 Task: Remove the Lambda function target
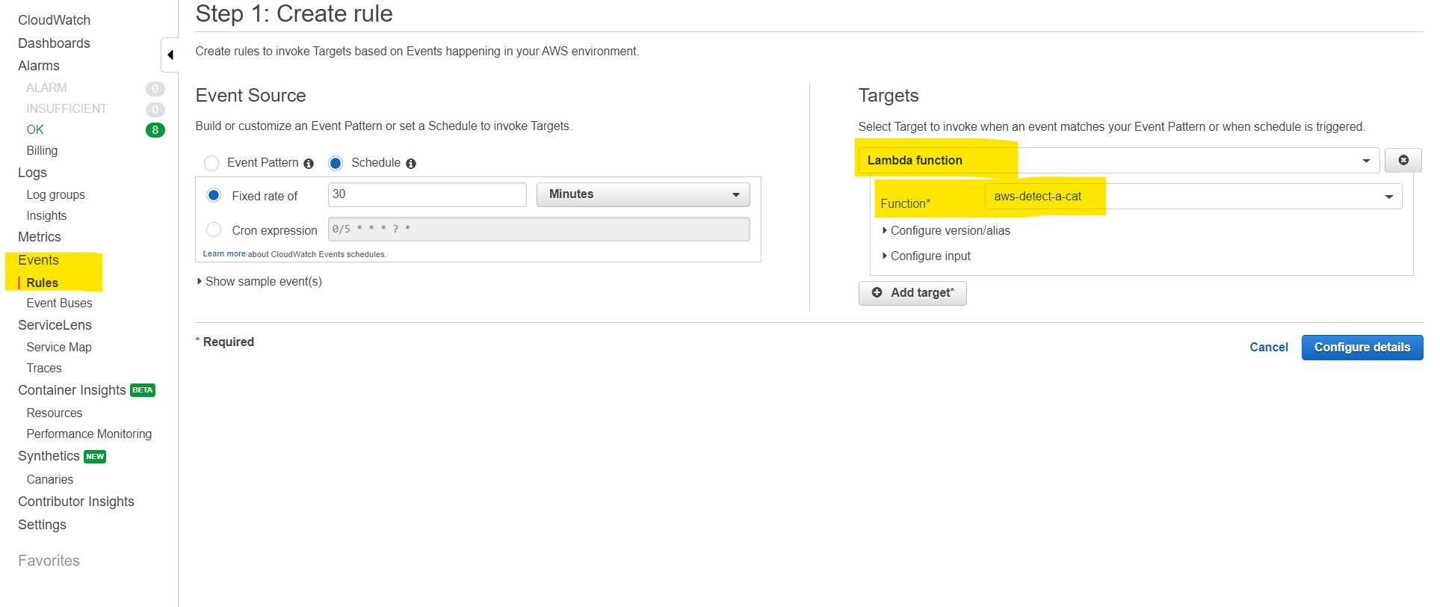pos(1403,160)
